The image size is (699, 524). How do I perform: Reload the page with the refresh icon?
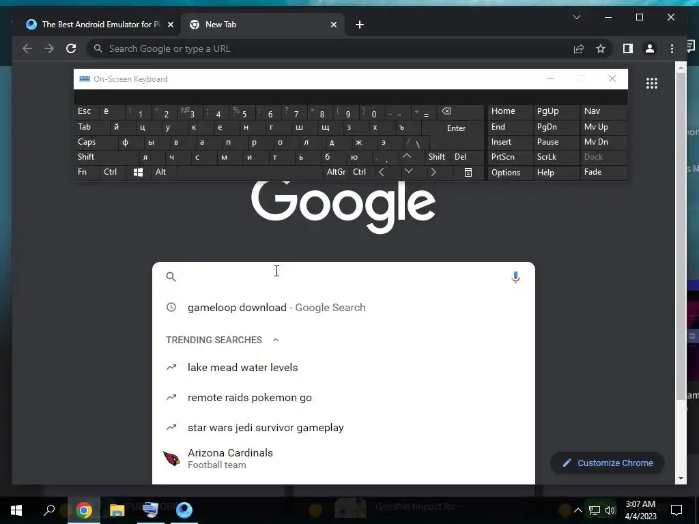point(71,48)
